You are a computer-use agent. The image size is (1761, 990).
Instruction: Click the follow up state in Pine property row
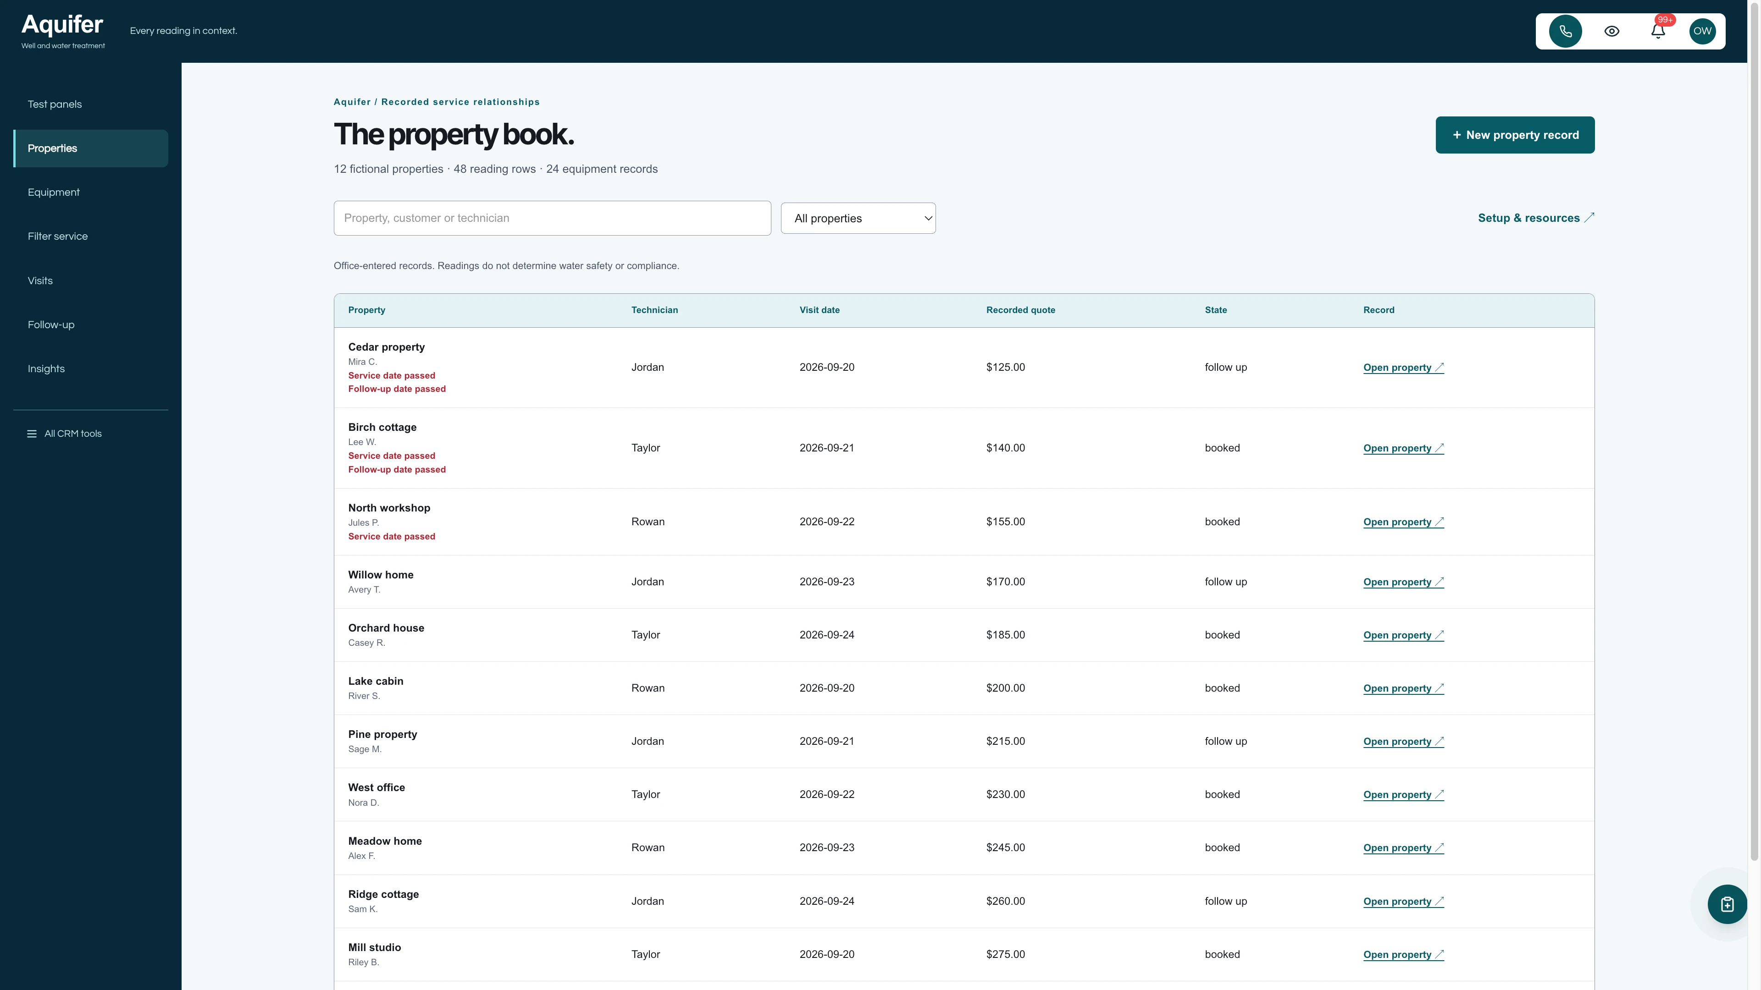click(1226, 741)
